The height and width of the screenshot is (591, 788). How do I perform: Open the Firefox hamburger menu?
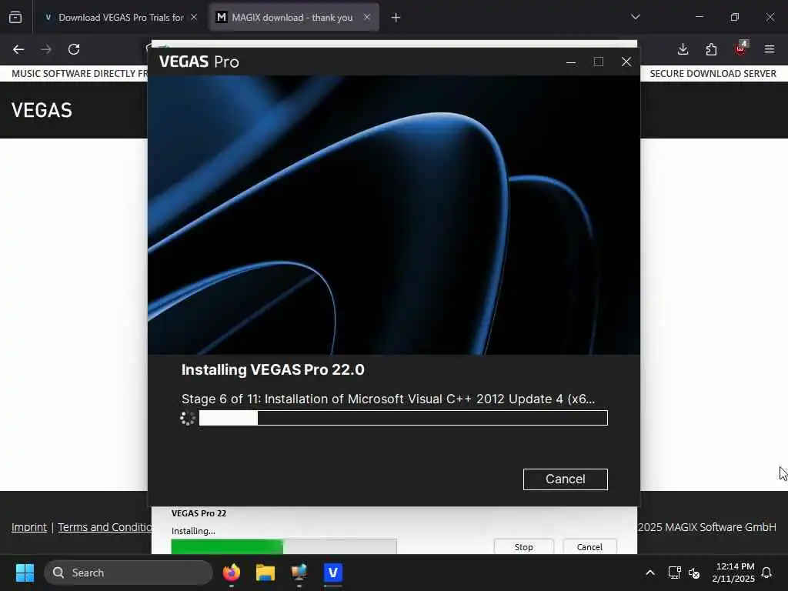point(769,49)
